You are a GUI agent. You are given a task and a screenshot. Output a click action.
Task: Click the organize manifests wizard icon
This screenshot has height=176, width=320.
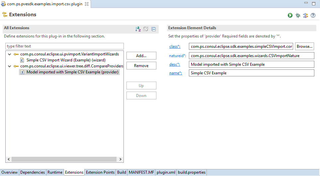pos(305,15)
